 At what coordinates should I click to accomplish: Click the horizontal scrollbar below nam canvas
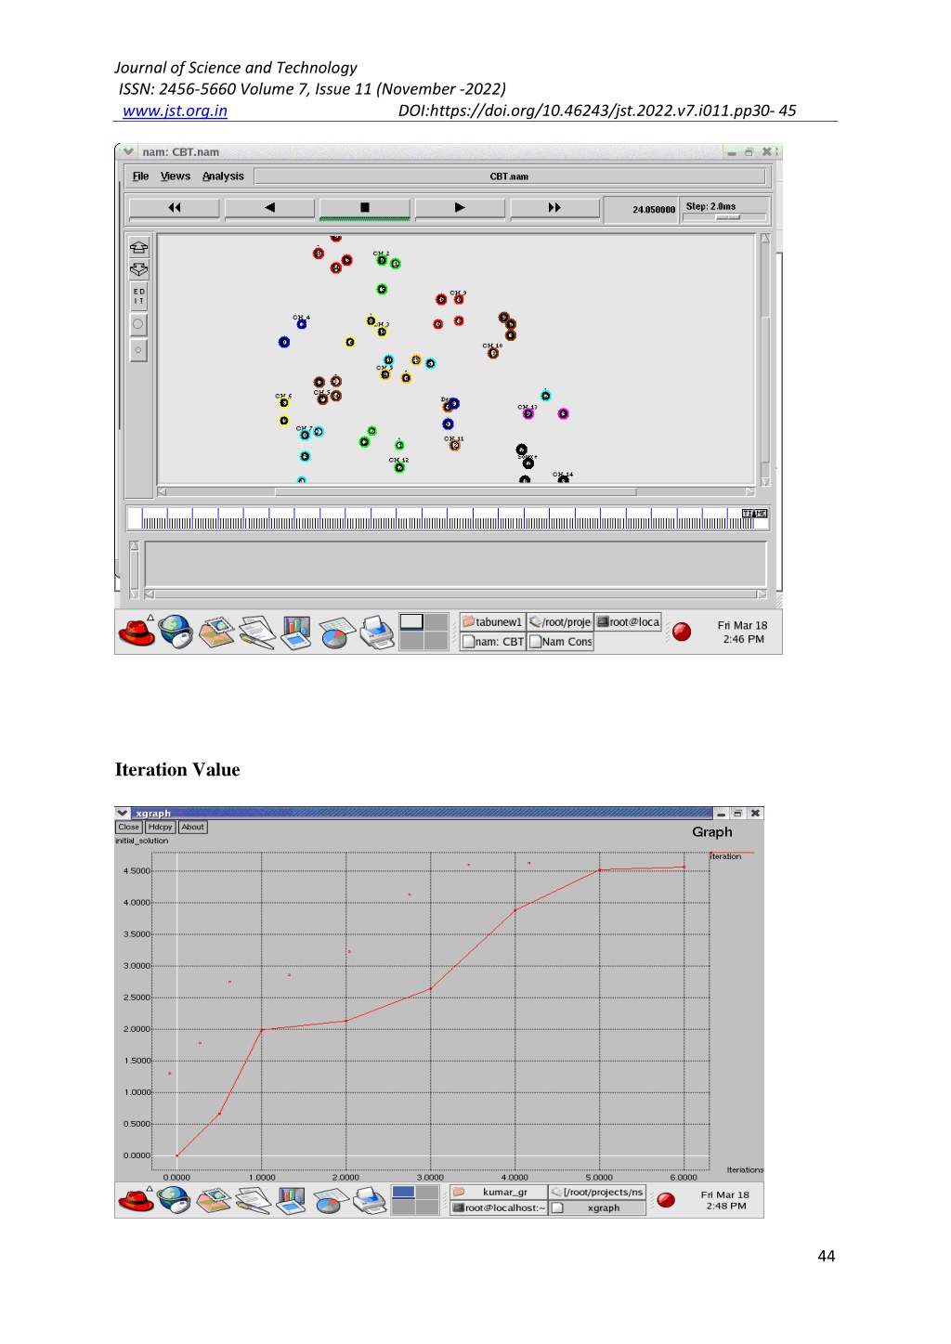[x=456, y=492]
